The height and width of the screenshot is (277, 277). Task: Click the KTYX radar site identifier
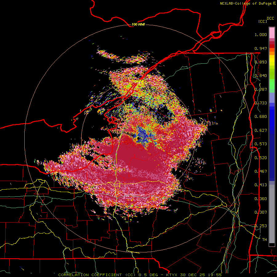pyautogui.click(x=172, y=275)
